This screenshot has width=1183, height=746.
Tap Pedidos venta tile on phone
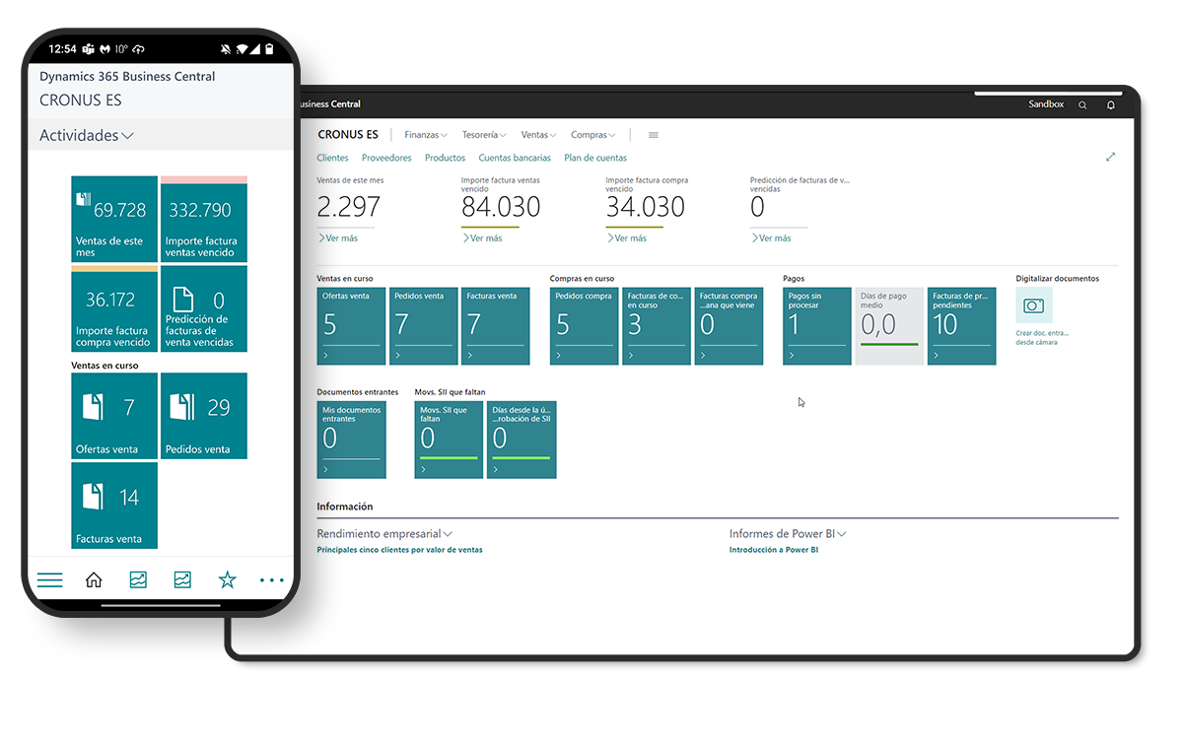pyautogui.click(x=204, y=416)
